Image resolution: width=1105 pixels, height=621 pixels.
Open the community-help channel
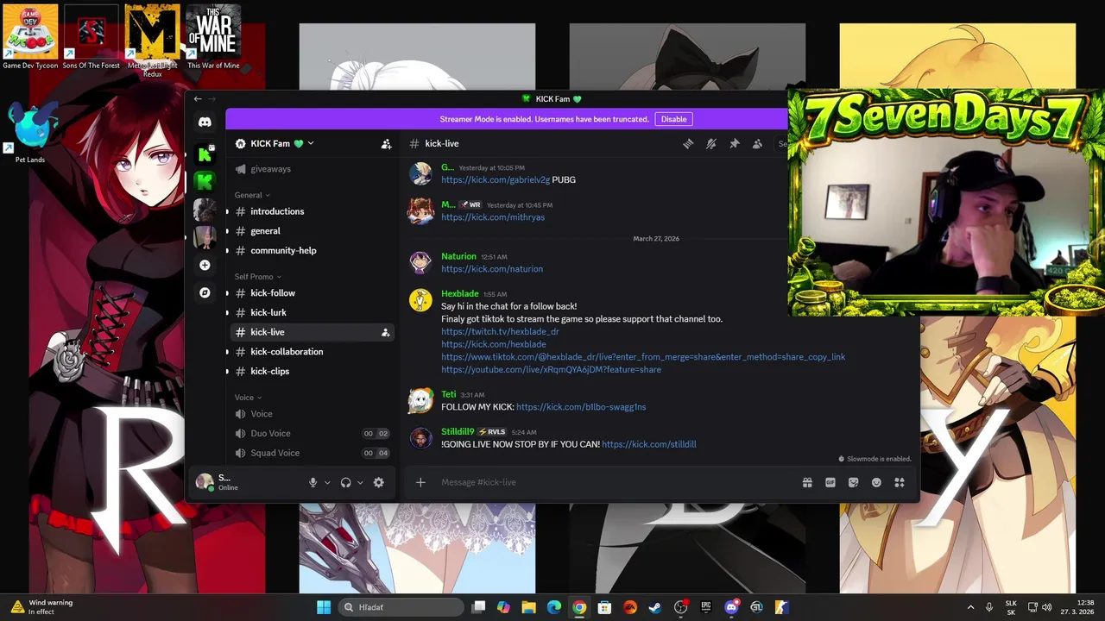click(x=311, y=251)
